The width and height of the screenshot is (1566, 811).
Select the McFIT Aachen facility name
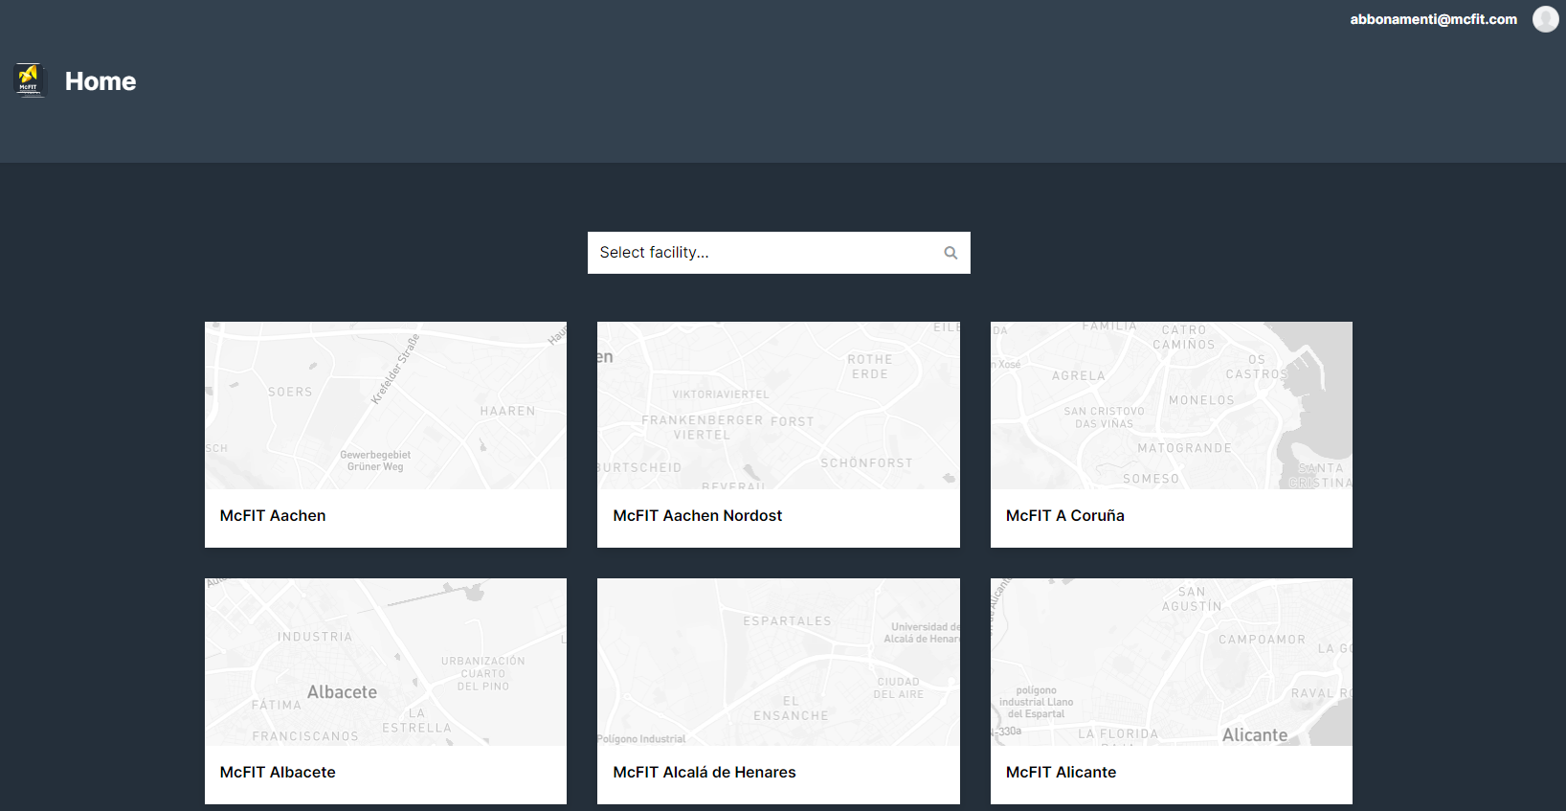coord(273,515)
